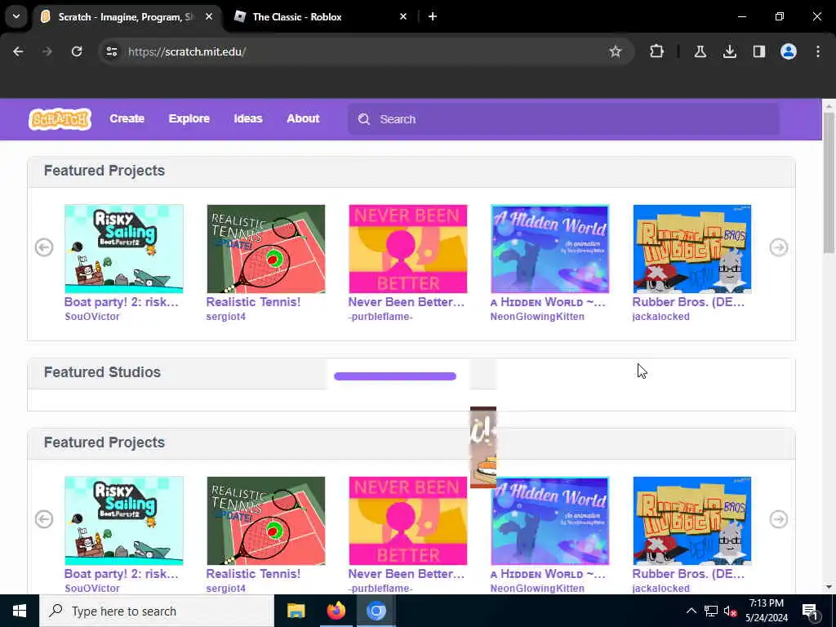This screenshot has width=836, height=627.
Task: Open File Explorer from the taskbar
Action: coord(296,611)
